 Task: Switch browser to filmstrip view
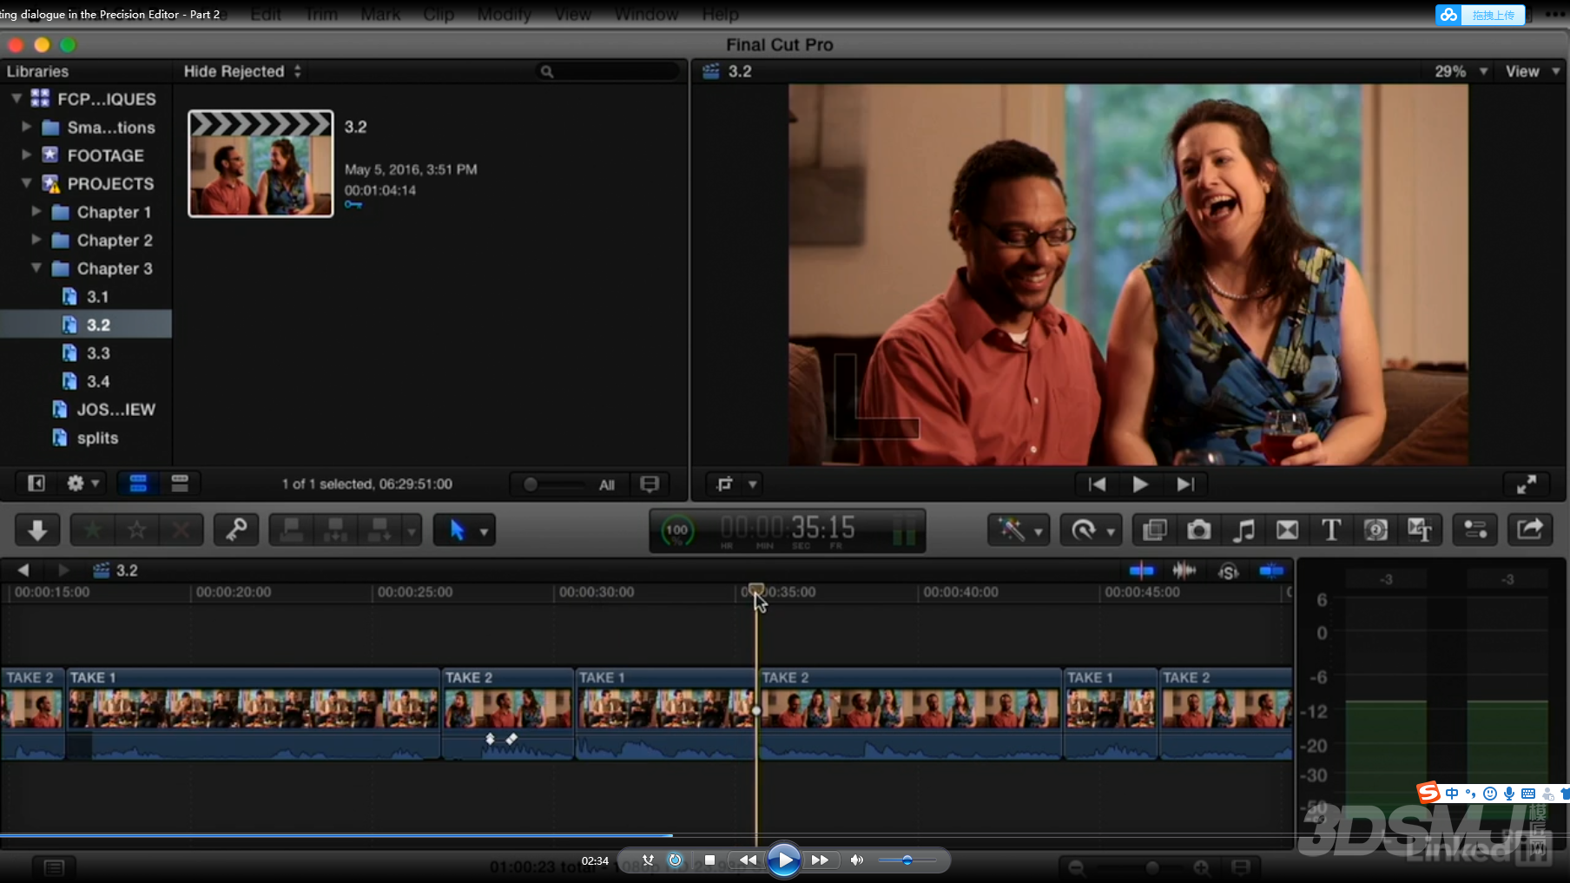[x=138, y=484]
